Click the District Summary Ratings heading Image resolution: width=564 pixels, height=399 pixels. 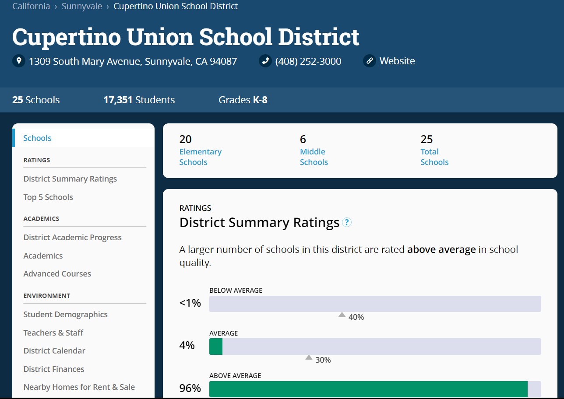(260, 223)
